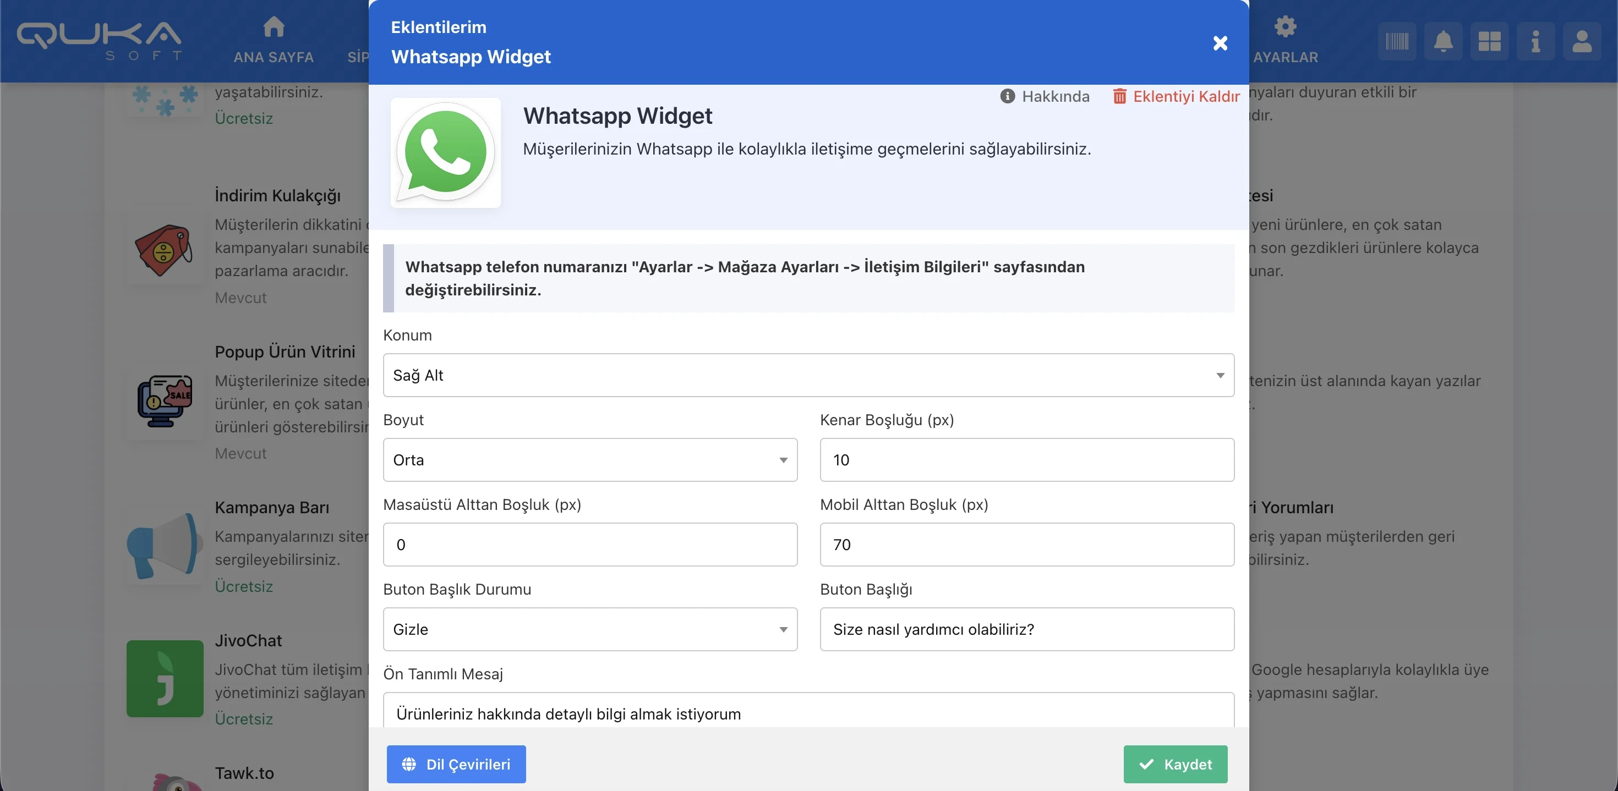Viewport: 1618px width, 791px height.
Task: Close the Whatsapp Widget dialog
Action: point(1220,43)
